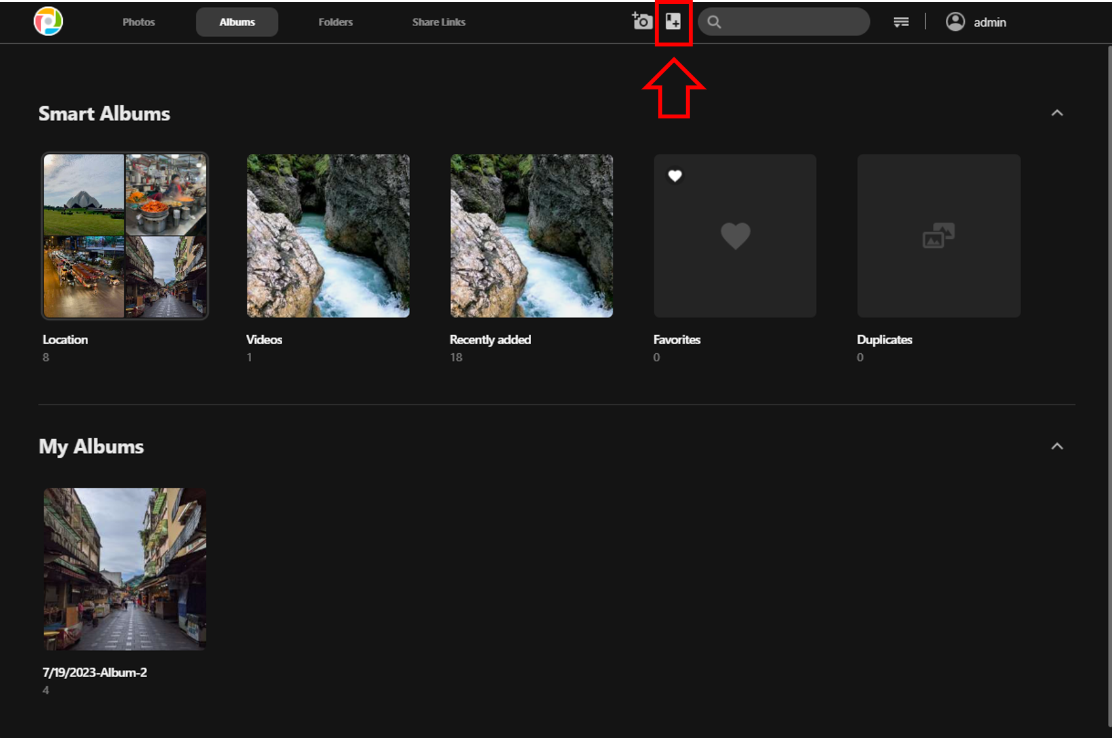Click the Recently added label
This screenshot has width=1112, height=738.
tap(491, 340)
